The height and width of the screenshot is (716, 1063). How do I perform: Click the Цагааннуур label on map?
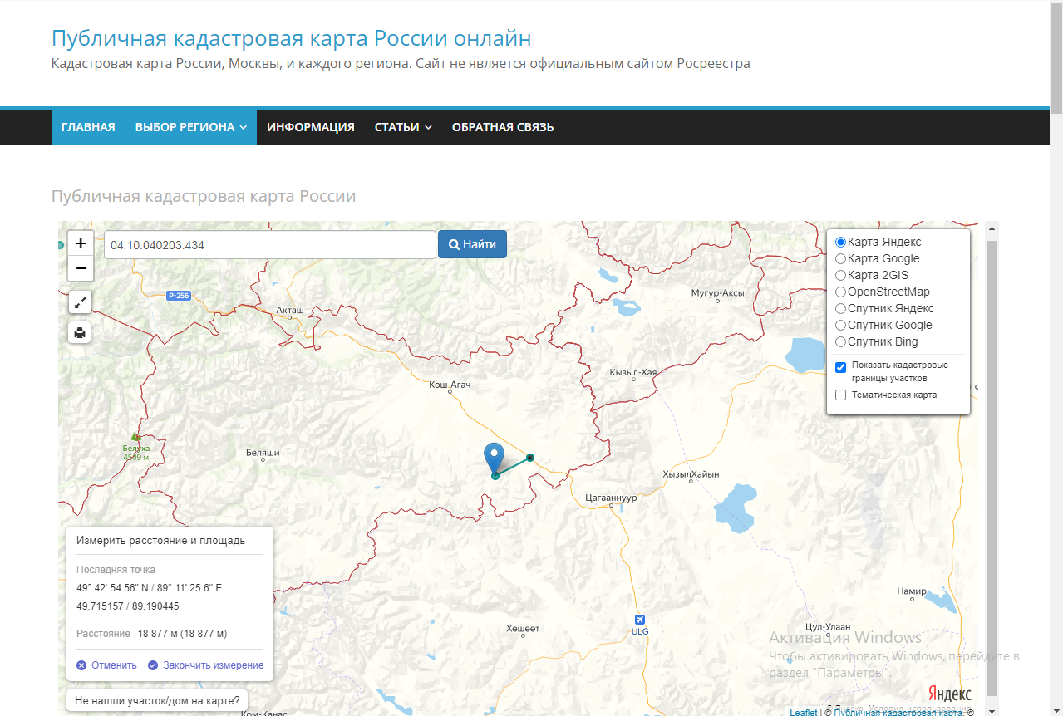pos(611,498)
